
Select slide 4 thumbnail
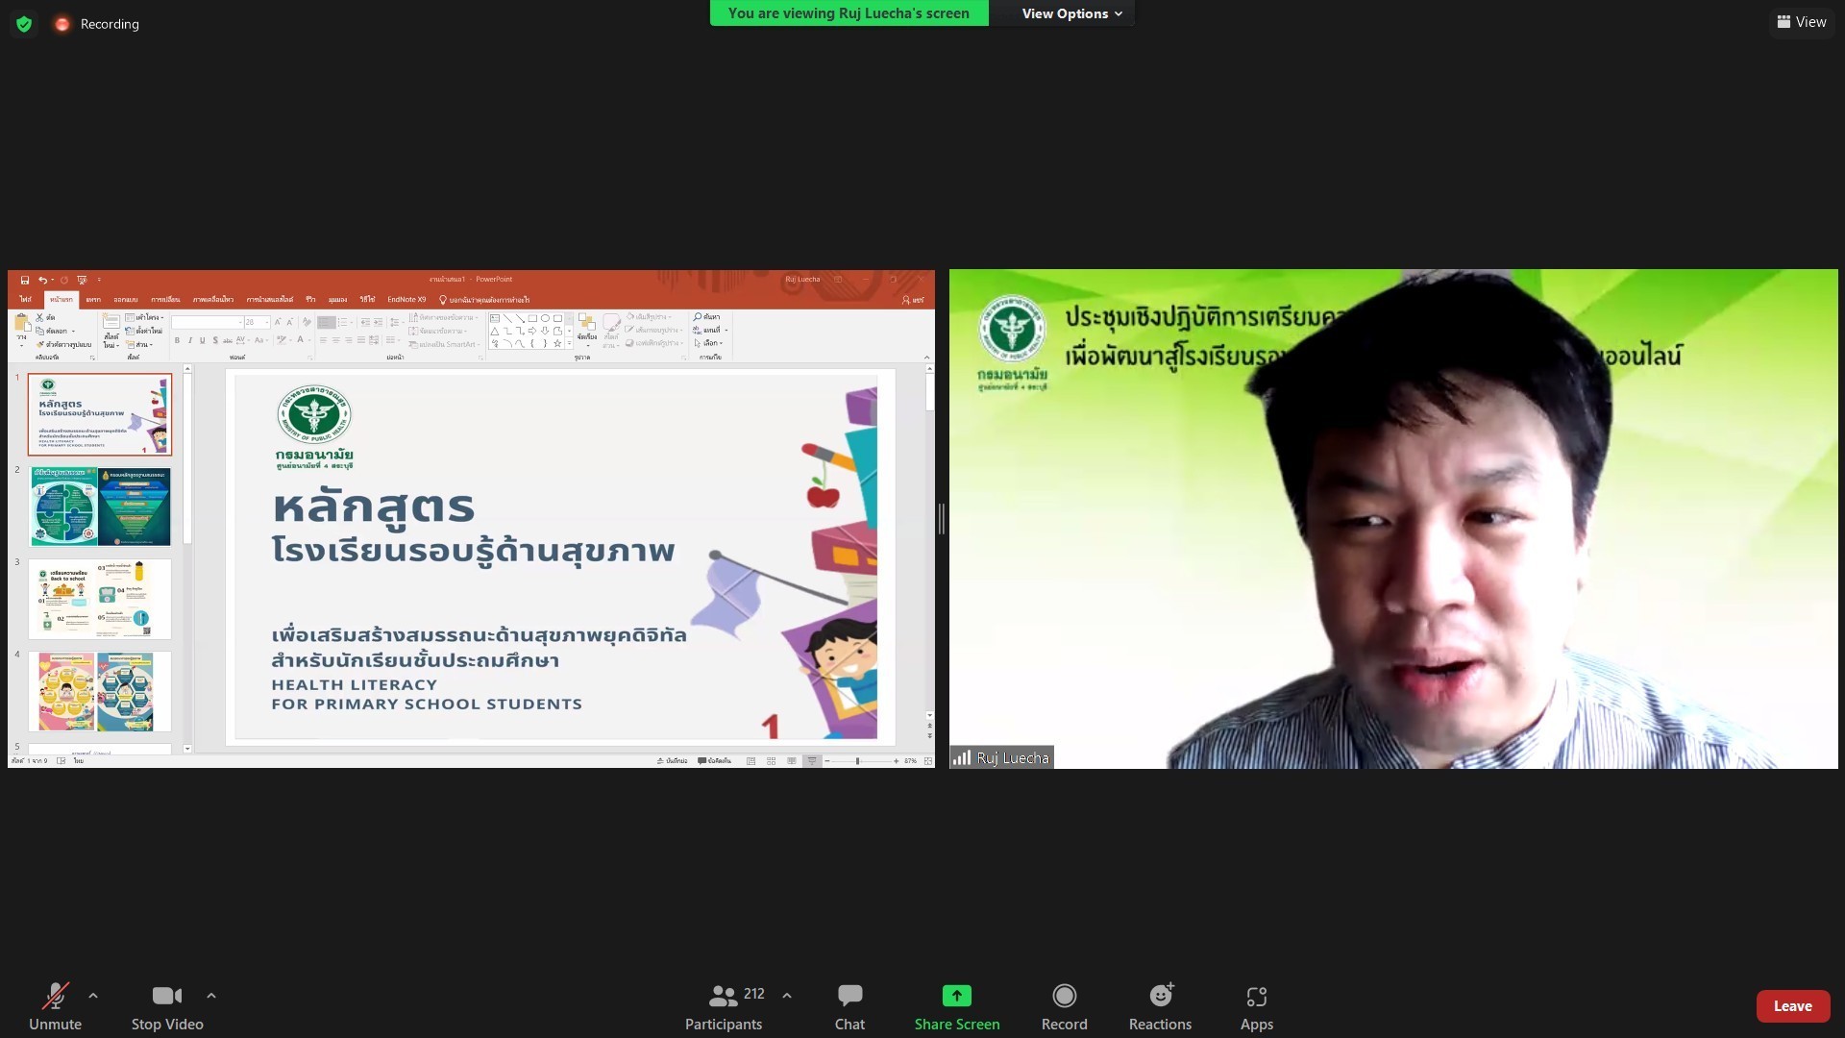click(100, 691)
